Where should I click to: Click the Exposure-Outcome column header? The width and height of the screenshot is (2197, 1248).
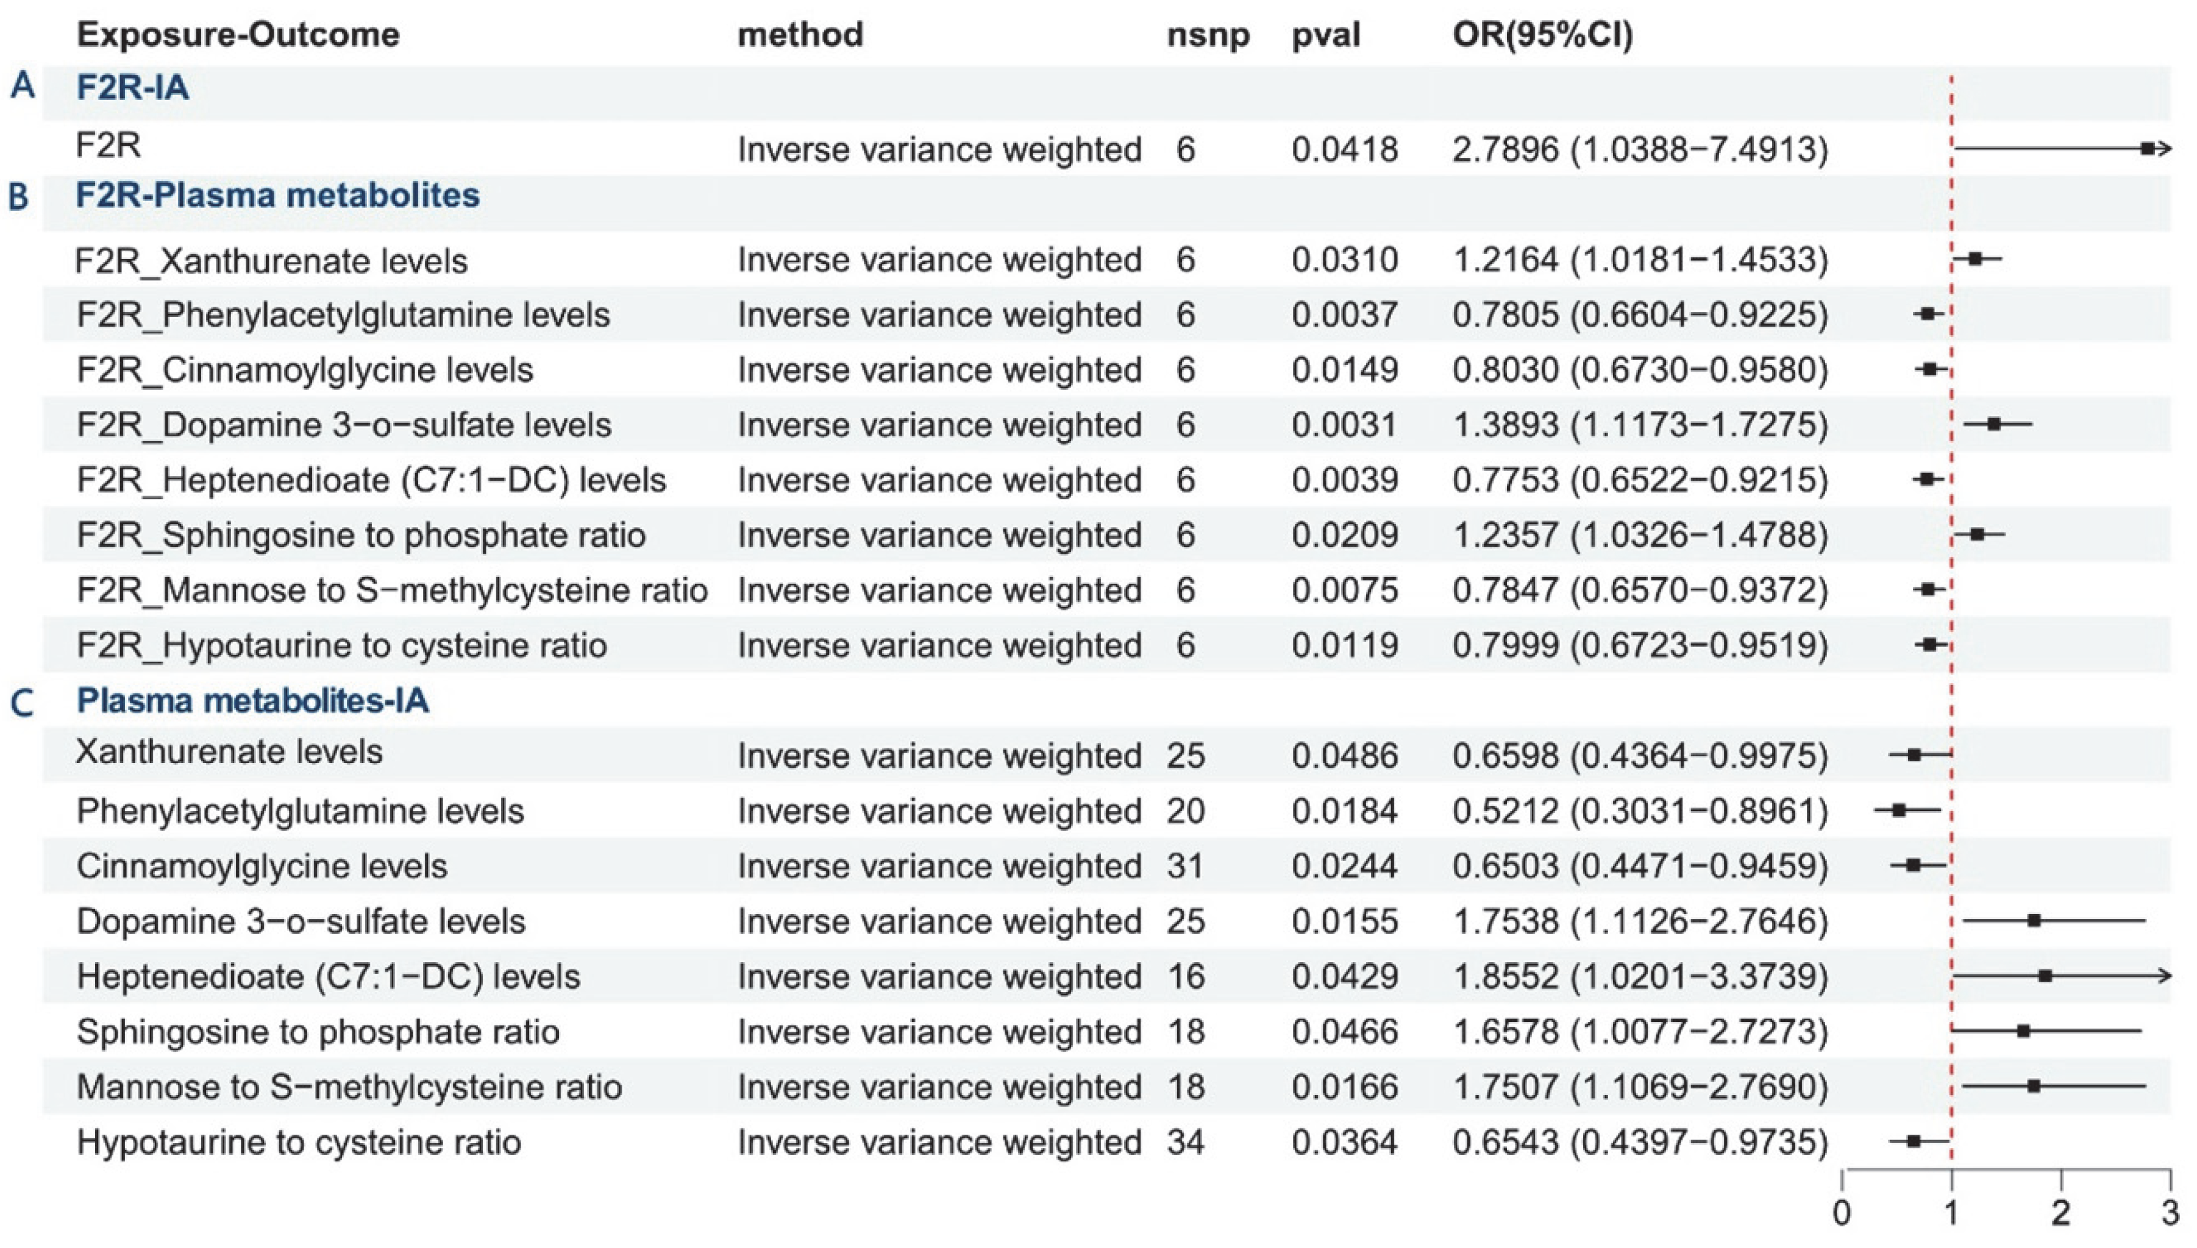238,35
